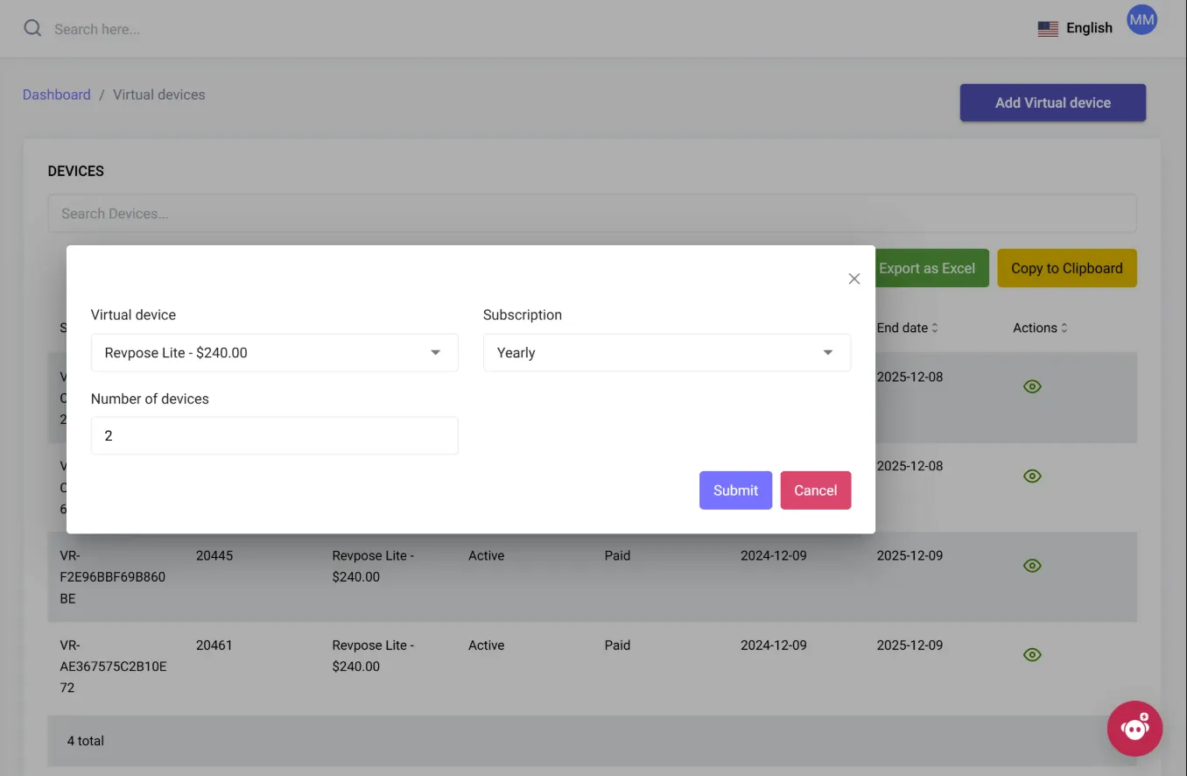The image size is (1187, 776).
Task: Click the Search Devices input field
Action: coord(593,214)
